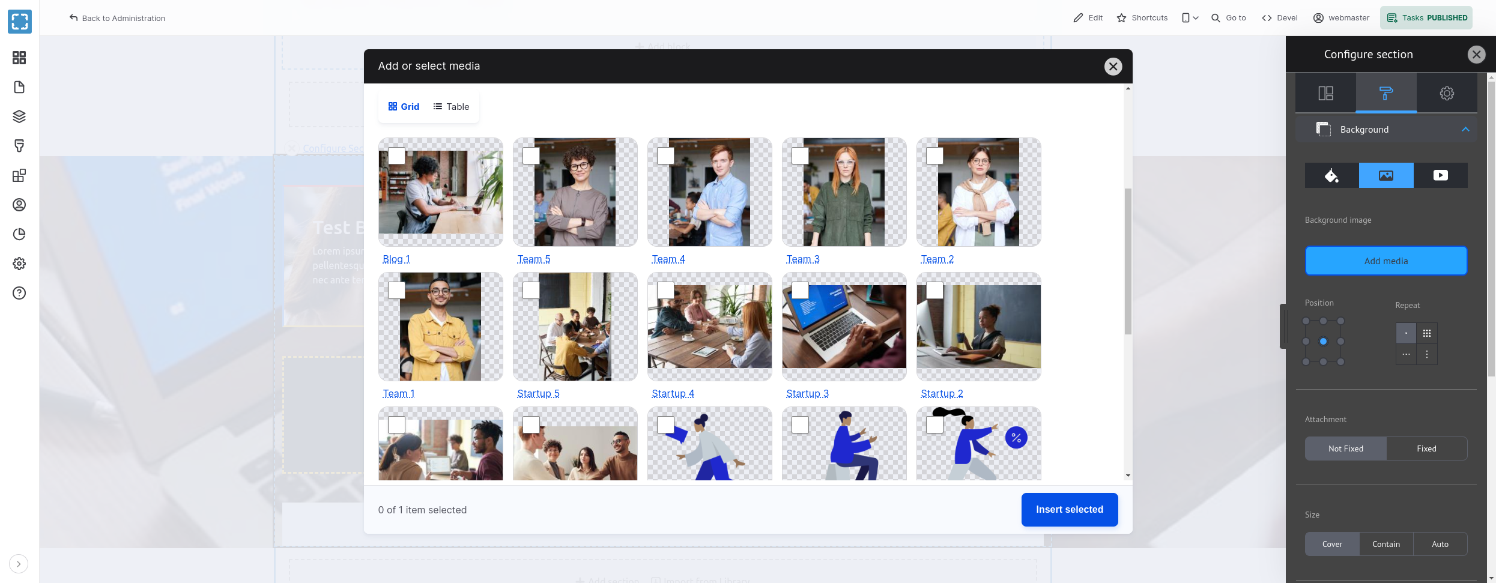
Task: Open the layout tab in Configure section
Action: (x=1325, y=93)
